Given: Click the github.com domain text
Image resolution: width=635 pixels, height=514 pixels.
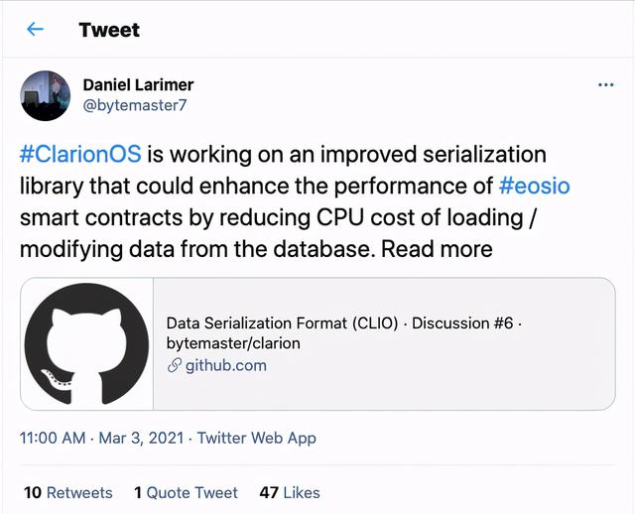Looking at the screenshot, I should pos(225,365).
